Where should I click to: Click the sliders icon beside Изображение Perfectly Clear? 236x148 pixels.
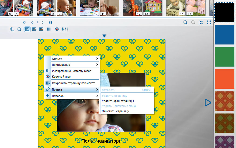click(48, 70)
